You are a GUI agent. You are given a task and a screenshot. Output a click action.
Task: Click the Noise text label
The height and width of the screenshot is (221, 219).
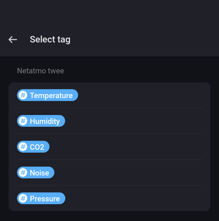pos(39,173)
